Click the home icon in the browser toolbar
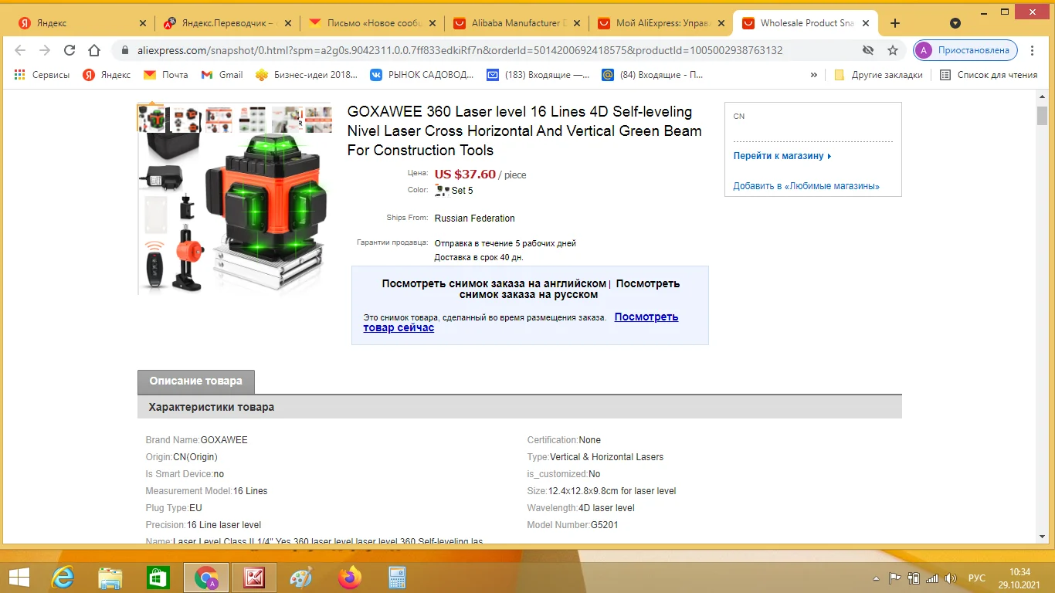Viewport: 1055px width, 593px height. pyautogui.click(x=94, y=50)
